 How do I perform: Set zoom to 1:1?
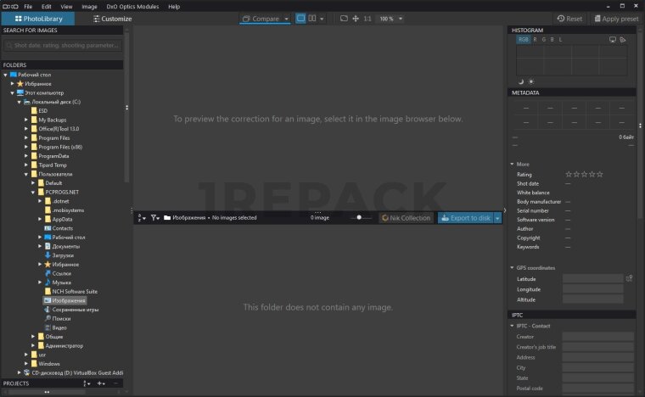(x=367, y=18)
